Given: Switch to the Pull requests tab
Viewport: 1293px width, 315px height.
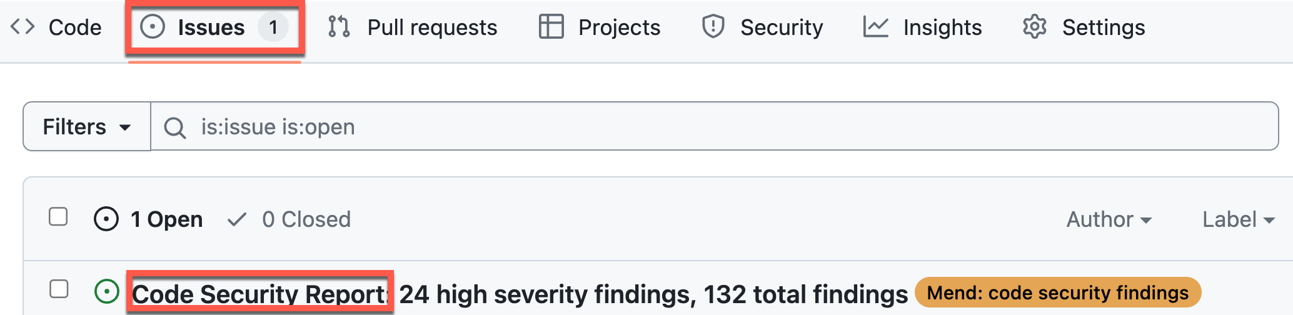Looking at the screenshot, I should pos(431,27).
